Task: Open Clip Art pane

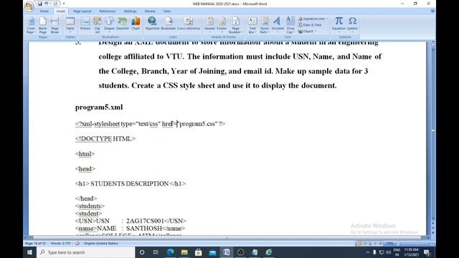Action: (98, 25)
